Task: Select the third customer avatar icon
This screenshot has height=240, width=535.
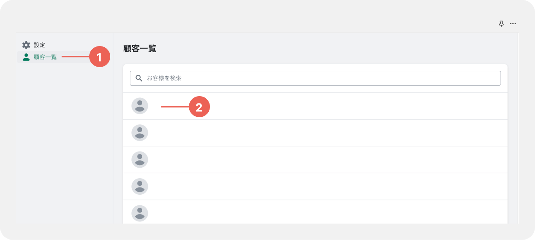Action: point(140,160)
